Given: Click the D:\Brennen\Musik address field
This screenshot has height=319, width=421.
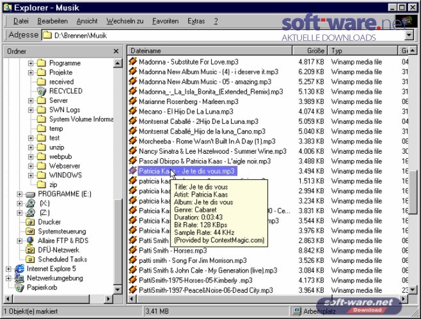Looking at the screenshot, I should (223, 35).
